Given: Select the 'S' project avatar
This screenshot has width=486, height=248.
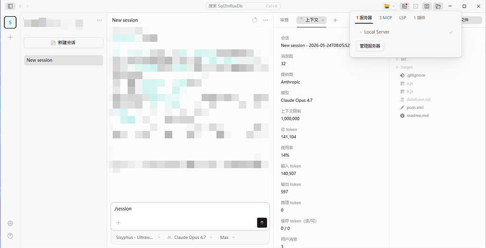Looking at the screenshot, I should click(x=10, y=22).
